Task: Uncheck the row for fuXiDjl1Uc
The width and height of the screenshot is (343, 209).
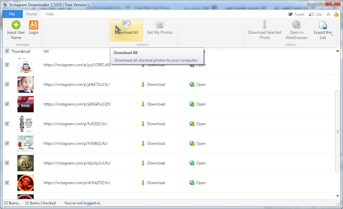Action: pyautogui.click(x=7, y=124)
